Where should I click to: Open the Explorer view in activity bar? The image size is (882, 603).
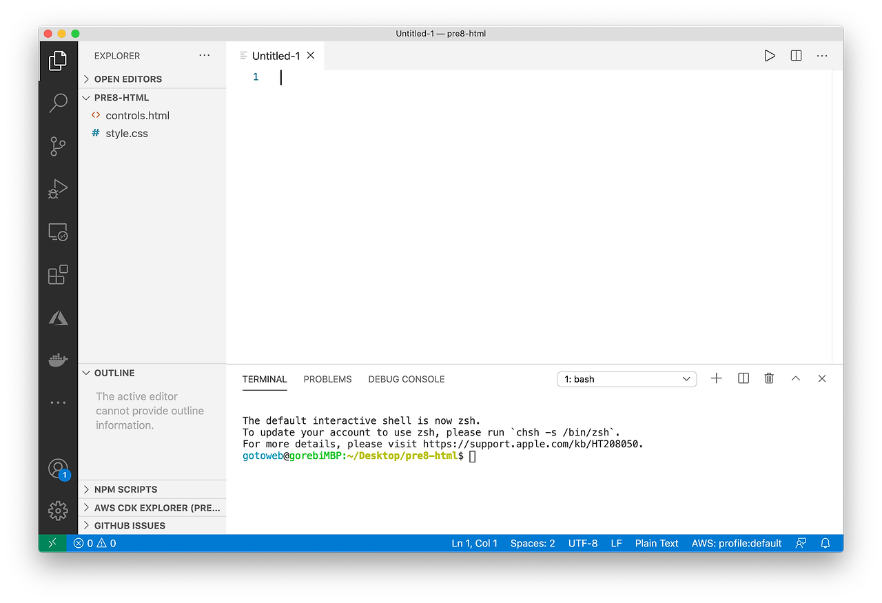(x=58, y=61)
